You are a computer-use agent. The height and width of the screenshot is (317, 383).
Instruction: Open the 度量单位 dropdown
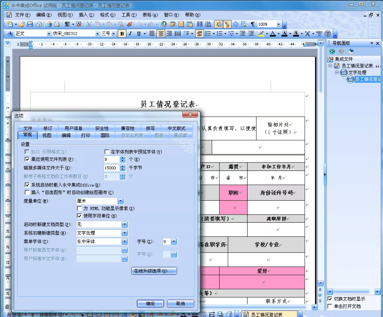[121, 201]
